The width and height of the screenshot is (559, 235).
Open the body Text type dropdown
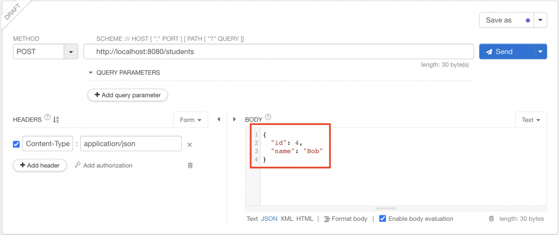point(531,120)
